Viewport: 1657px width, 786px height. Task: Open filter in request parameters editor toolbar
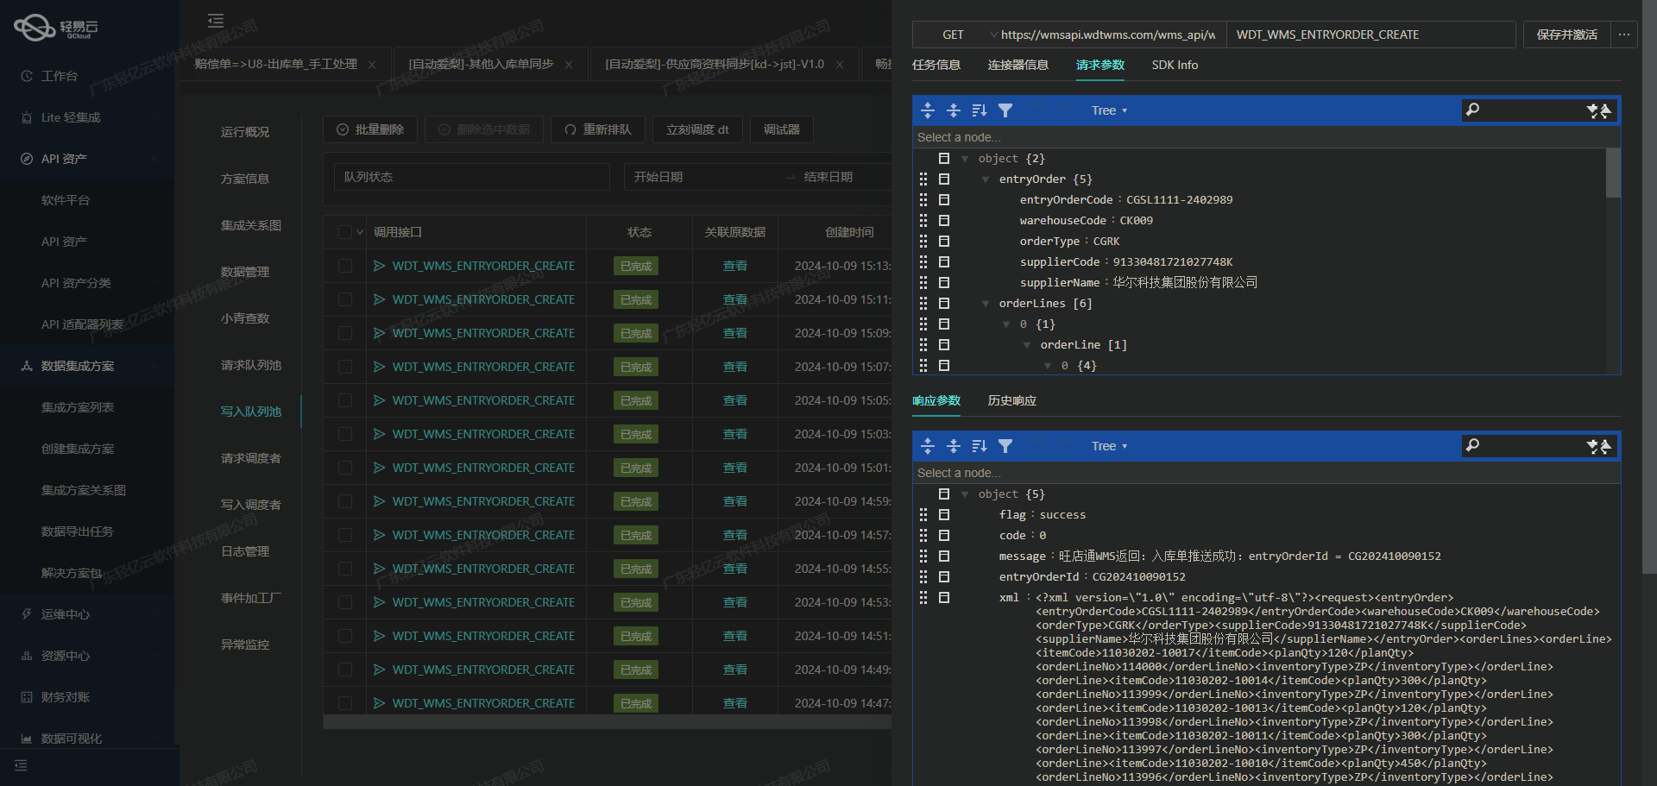point(1005,110)
